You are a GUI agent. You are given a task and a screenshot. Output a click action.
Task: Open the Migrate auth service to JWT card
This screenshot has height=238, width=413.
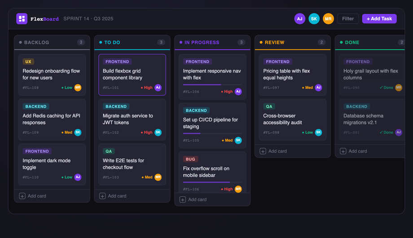point(132,119)
